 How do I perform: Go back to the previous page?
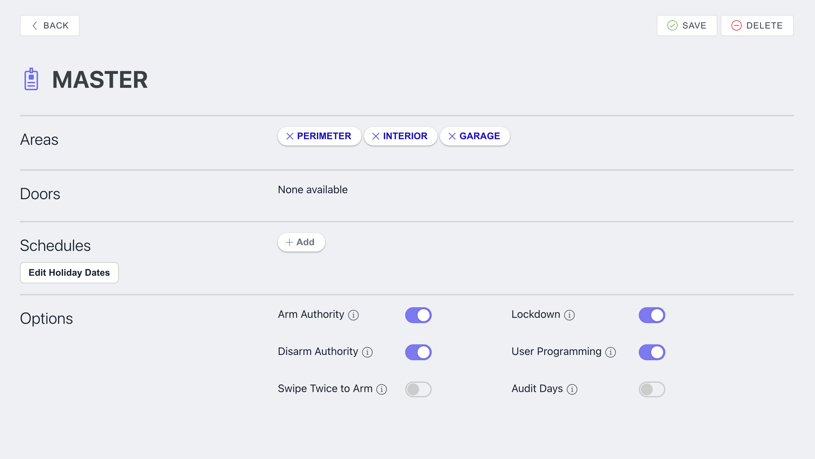point(50,26)
